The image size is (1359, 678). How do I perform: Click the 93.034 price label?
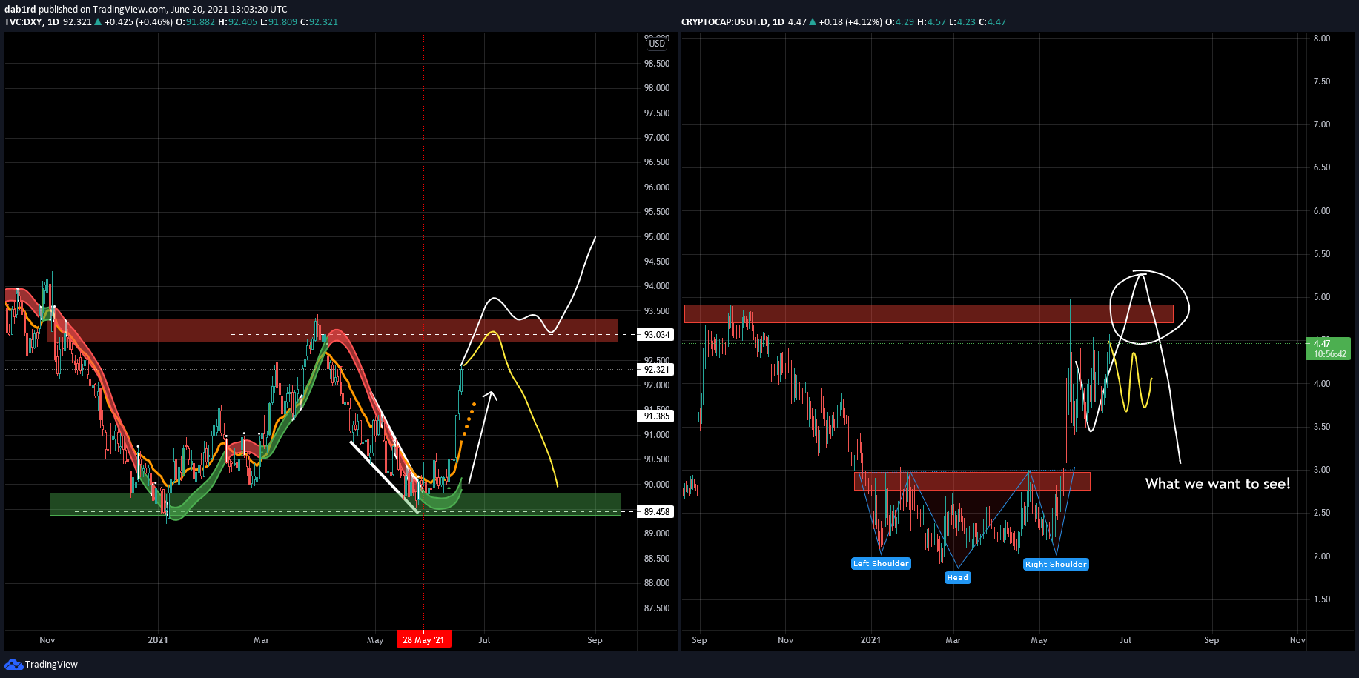(656, 335)
